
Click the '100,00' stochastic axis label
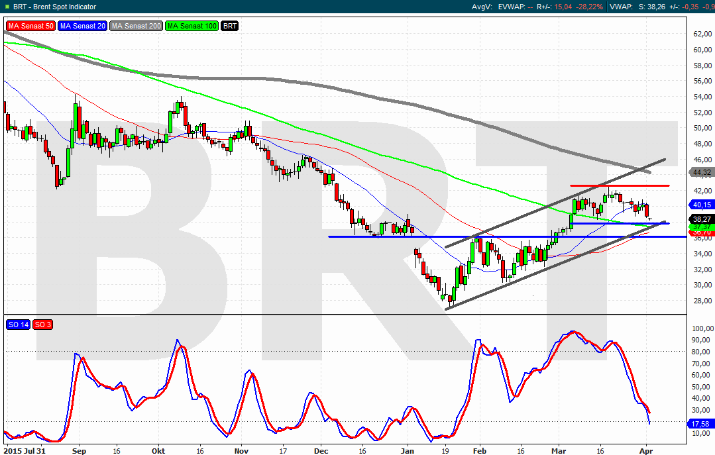(702, 329)
